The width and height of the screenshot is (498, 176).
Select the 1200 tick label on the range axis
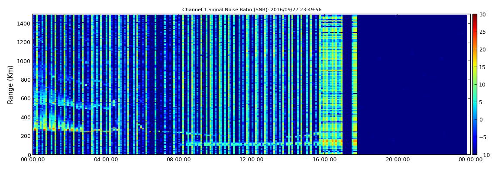click(x=24, y=42)
